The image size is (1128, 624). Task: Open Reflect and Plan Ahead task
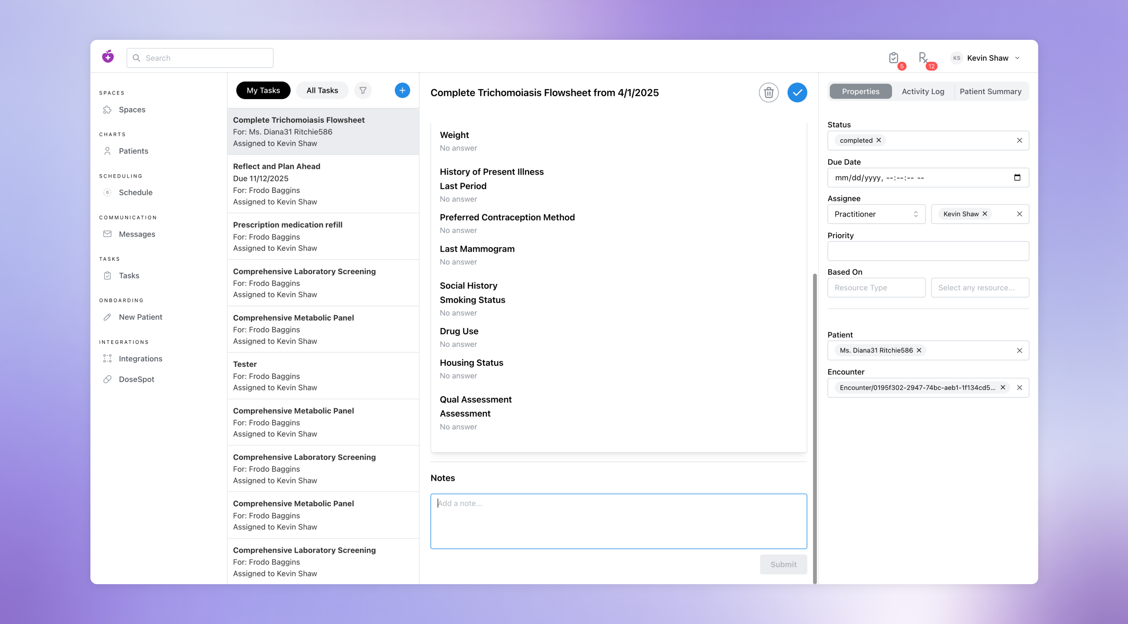click(x=323, y=184)
